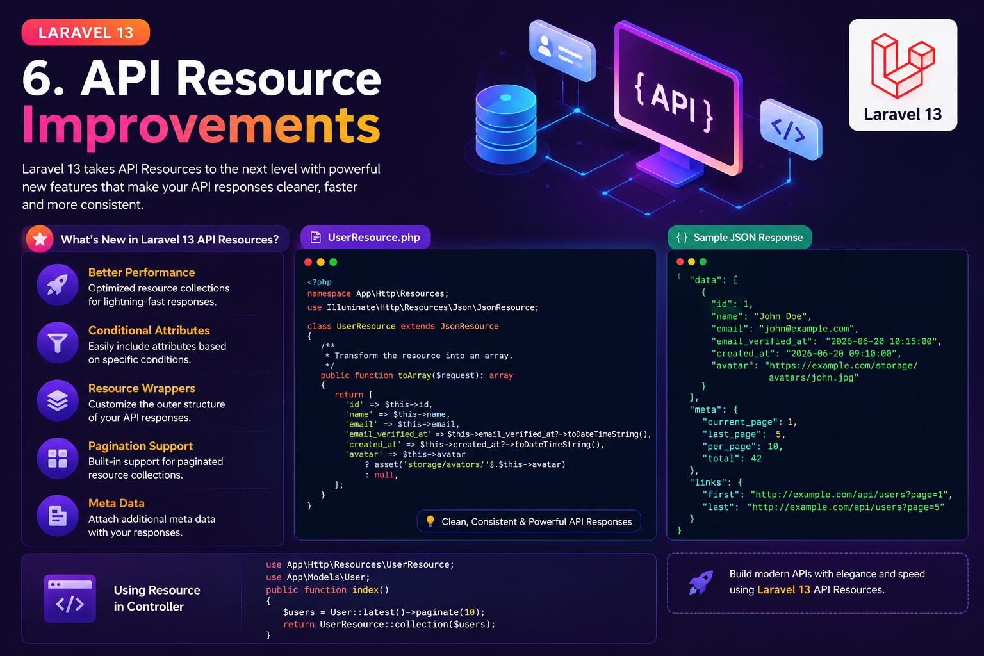Click the Using Resource in Controller label
The image size is (984, 656).
[157, 598]
